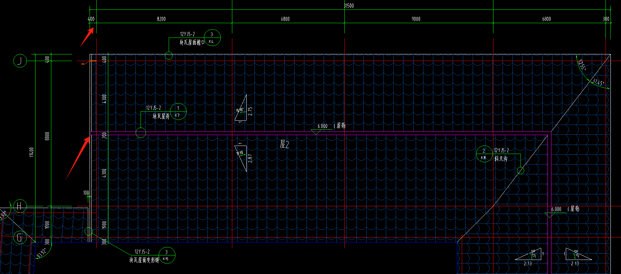Click the vertical dimension "8800"
Screen dimensions: 621x274
(x=47, y=136)
